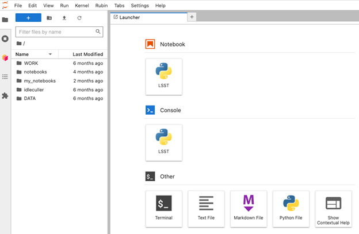Open the extension manager puzzle icon

coord(5,96)
